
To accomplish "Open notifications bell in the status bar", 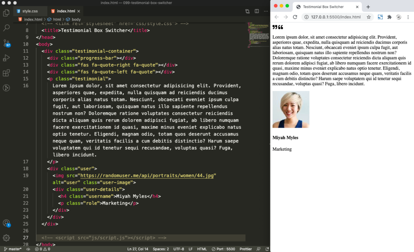I will pos(267,249).
